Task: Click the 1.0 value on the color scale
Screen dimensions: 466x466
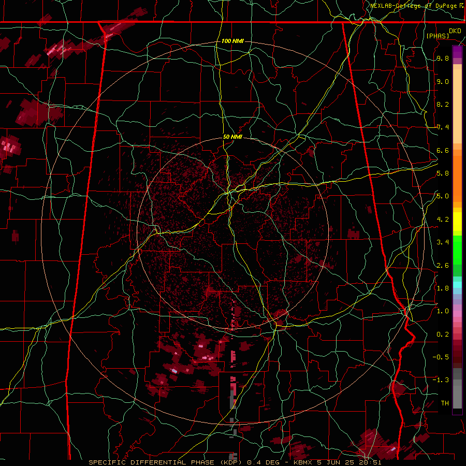Action: [443, 311]
